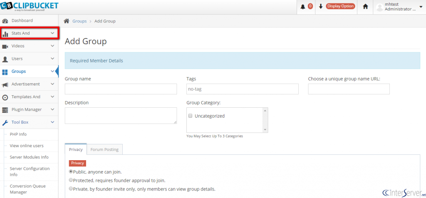Switch to the Privacy tab

[x=76, y=149]
